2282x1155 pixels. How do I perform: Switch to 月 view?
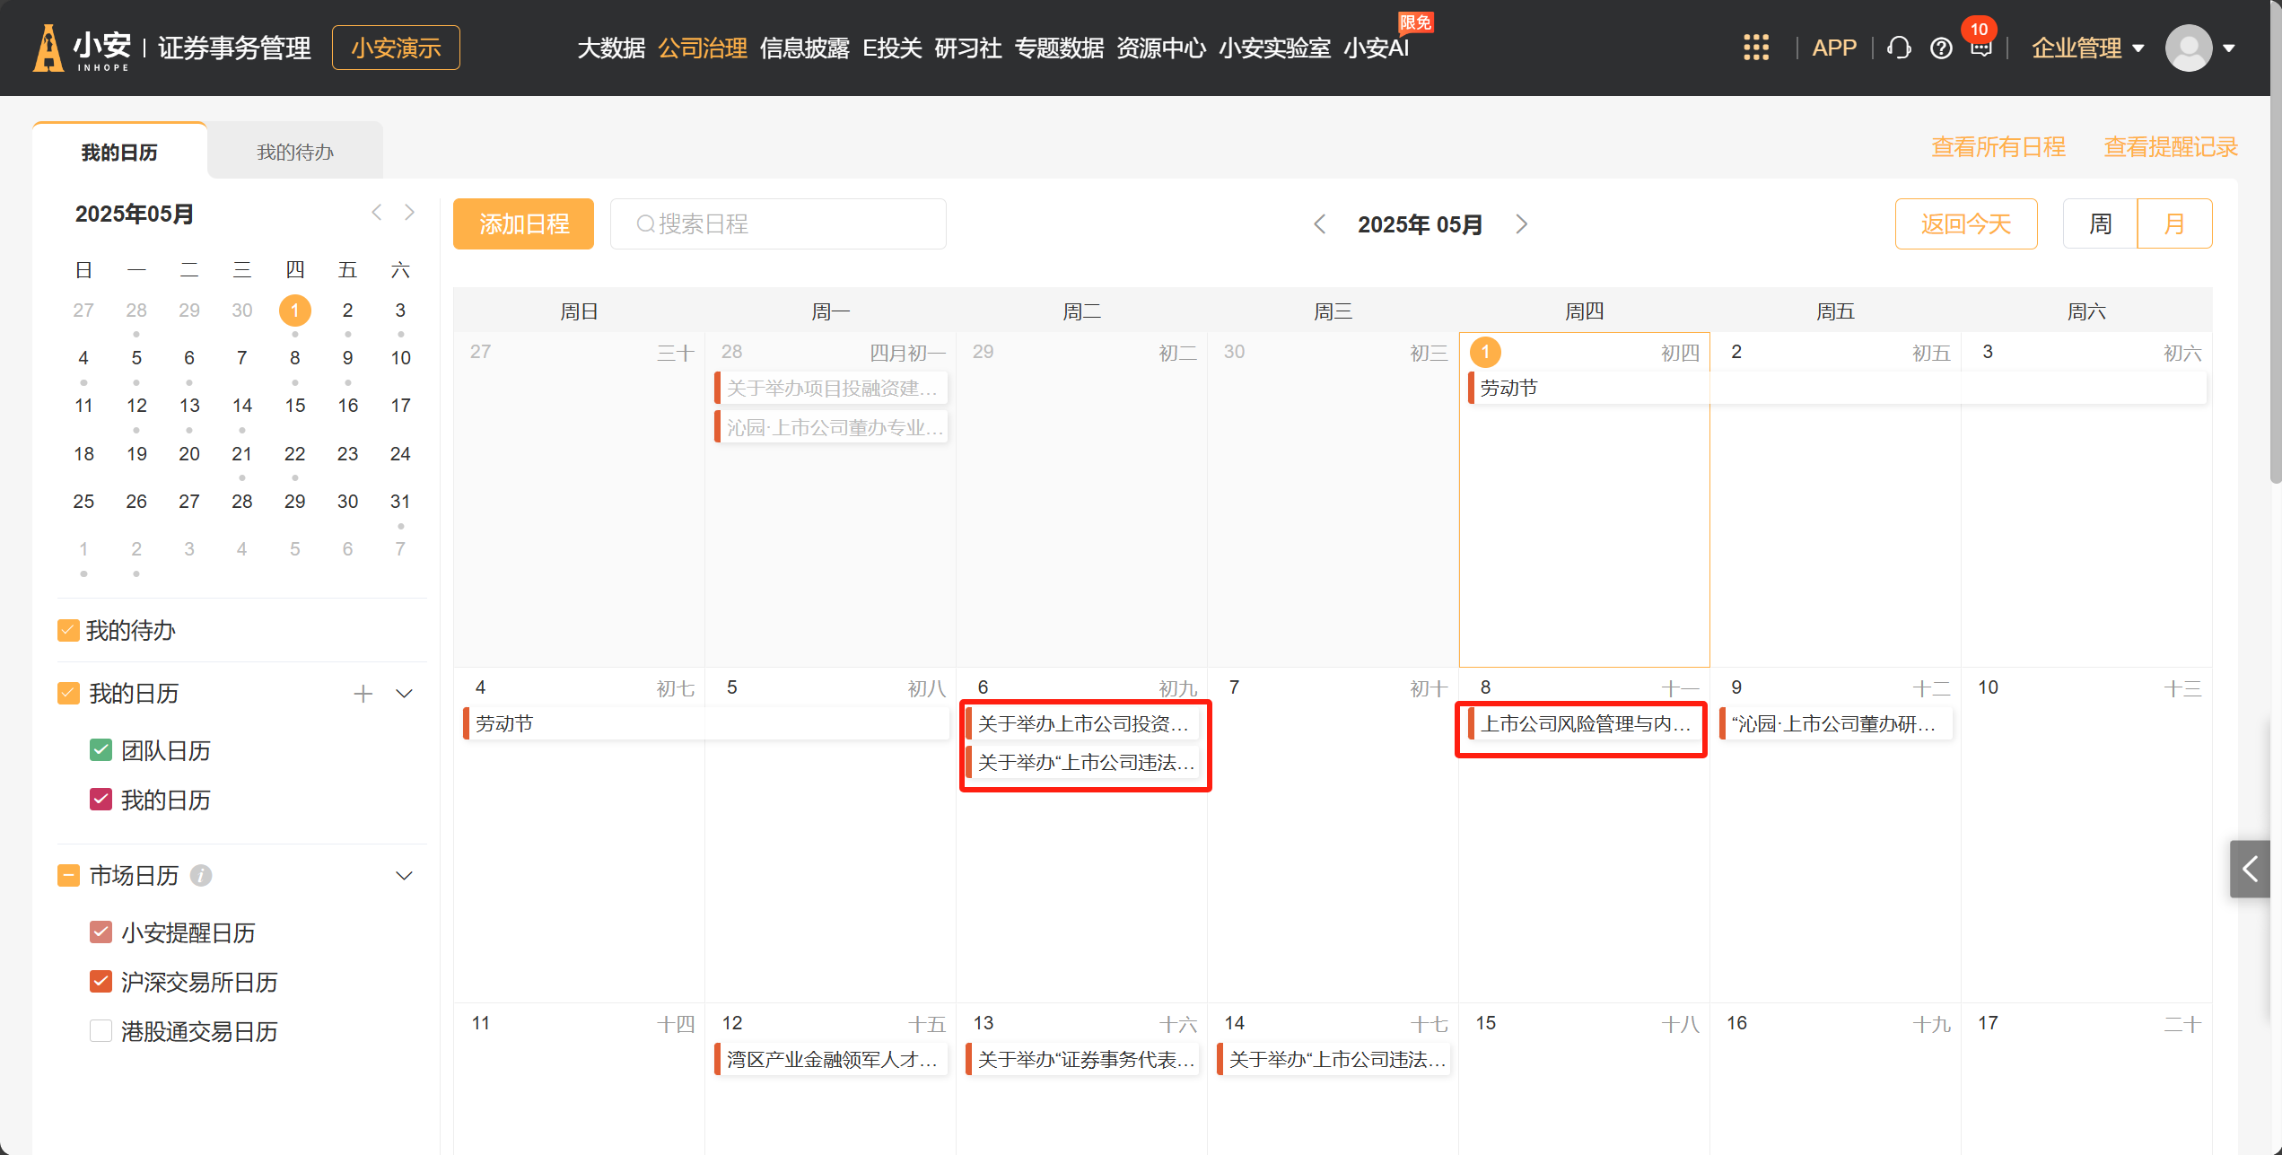pyautogui.click(x=2175, y=223)
